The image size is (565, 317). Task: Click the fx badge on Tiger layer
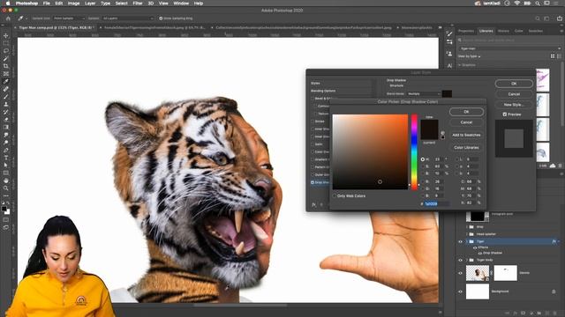(554, 241)
